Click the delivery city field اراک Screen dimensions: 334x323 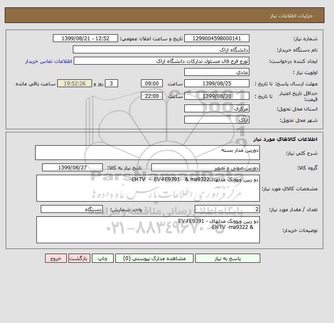coord(216,120)
